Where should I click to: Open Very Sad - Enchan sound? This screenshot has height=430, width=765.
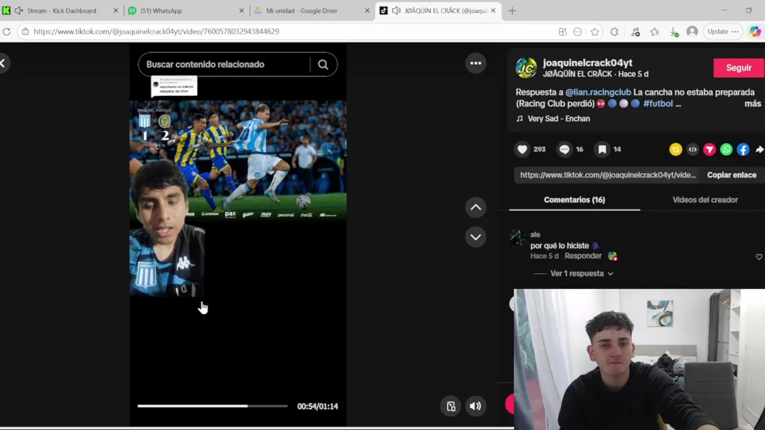click(558, 119)
